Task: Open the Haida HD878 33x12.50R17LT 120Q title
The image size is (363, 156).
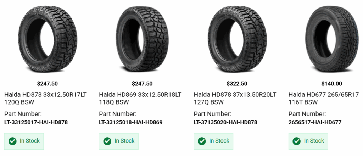Action: point(45,99)
